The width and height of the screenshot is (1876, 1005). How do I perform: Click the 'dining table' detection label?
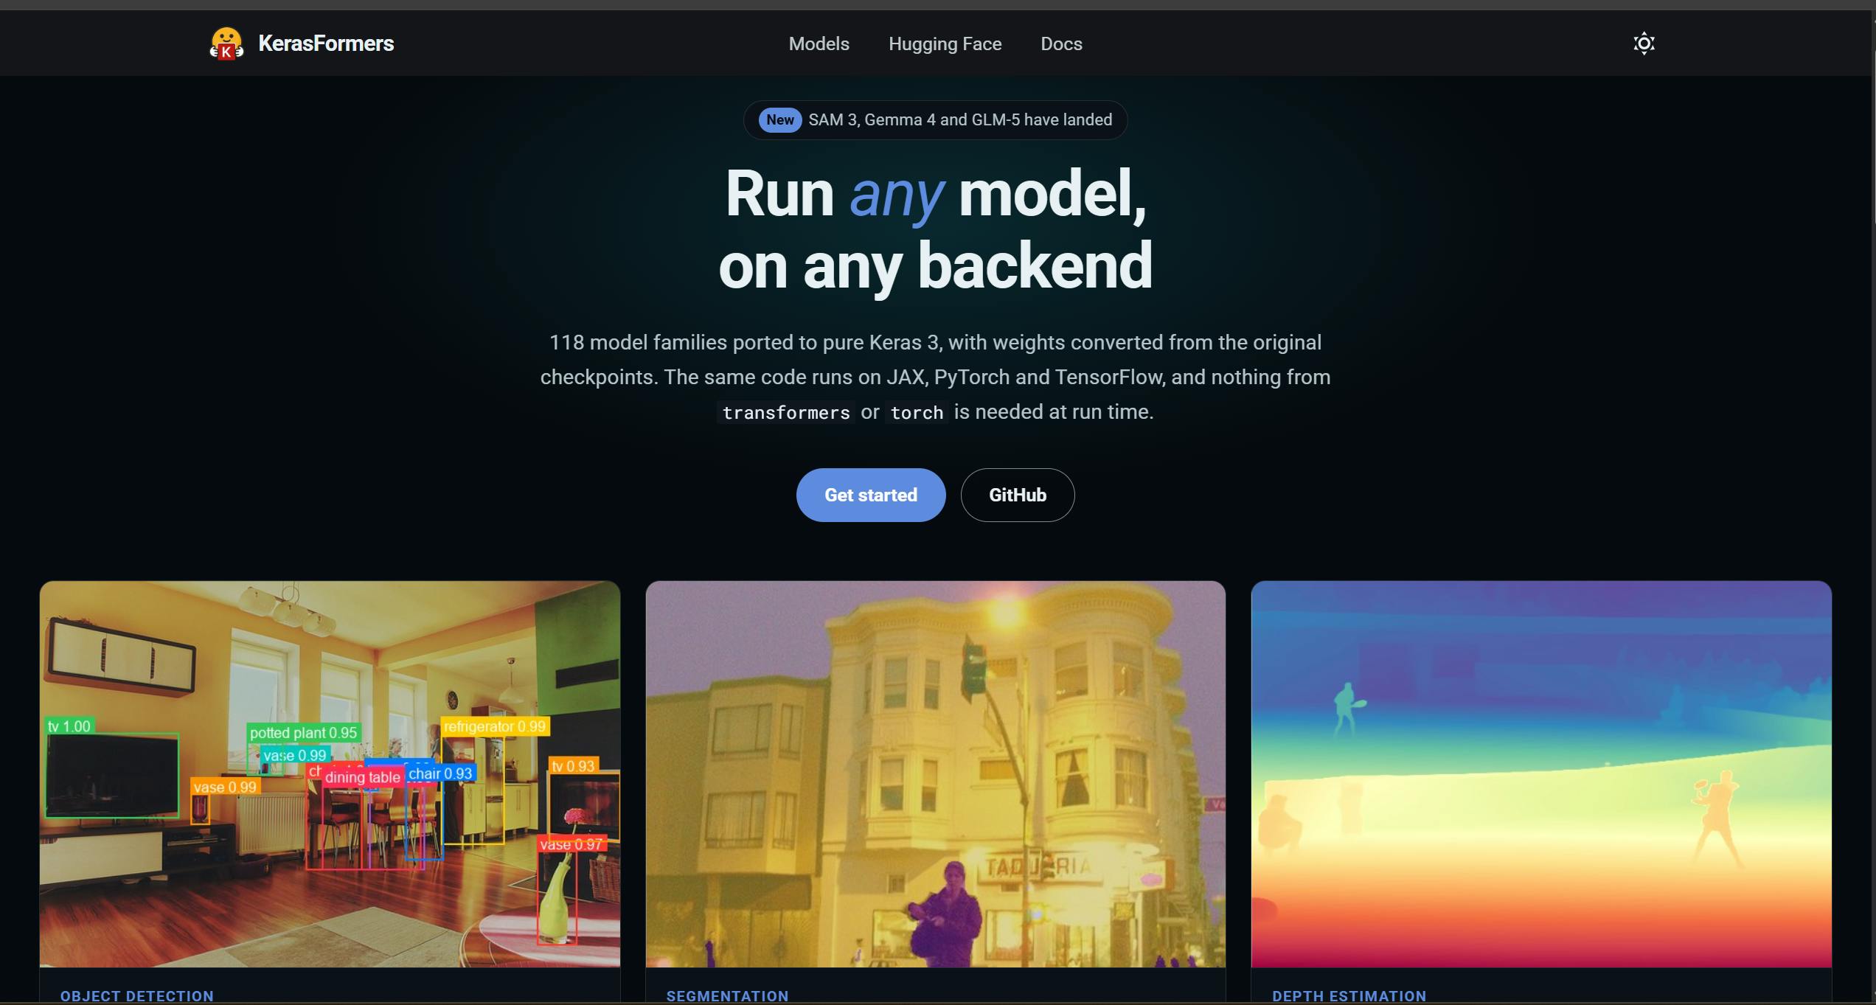(x=363, y=777)
